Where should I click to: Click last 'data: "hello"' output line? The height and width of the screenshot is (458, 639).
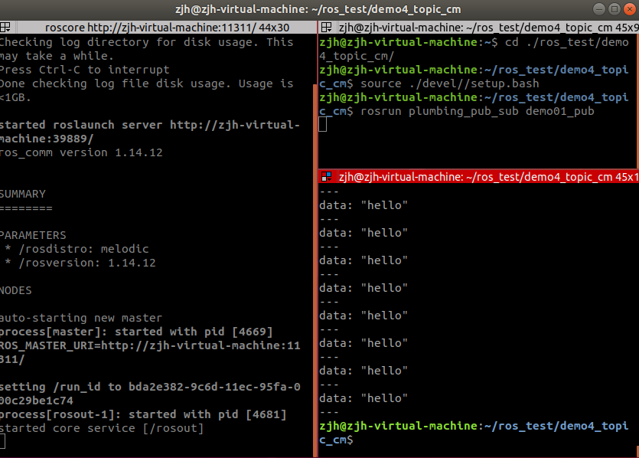364,398
